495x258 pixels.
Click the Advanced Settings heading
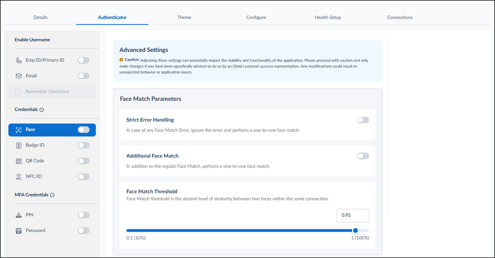point(144,50)
